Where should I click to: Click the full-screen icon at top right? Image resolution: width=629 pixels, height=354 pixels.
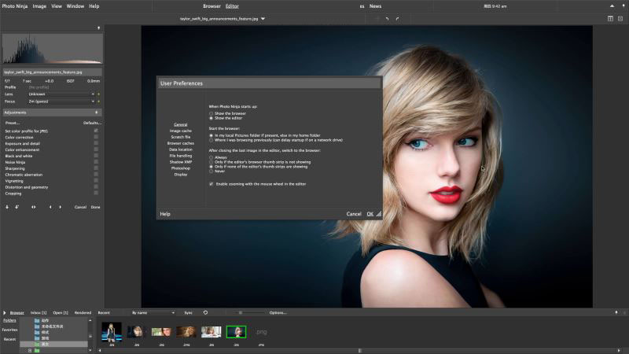[x=620, y=18]
